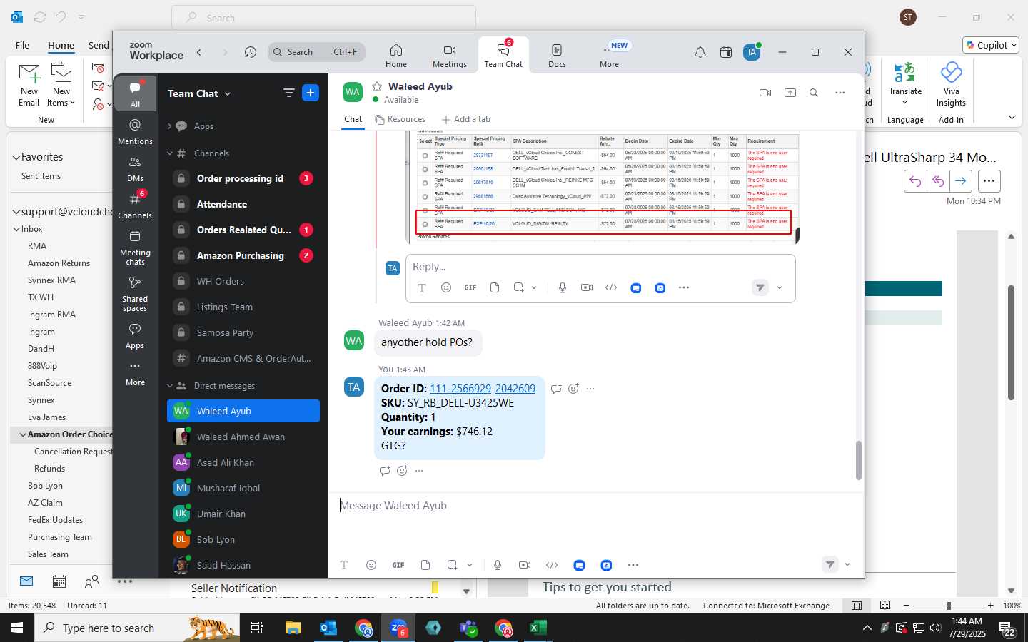Collapse Amazon Order Choice folder in Outlook
This screenshot has width=1028, height=642.
click(x=23, y=434)
